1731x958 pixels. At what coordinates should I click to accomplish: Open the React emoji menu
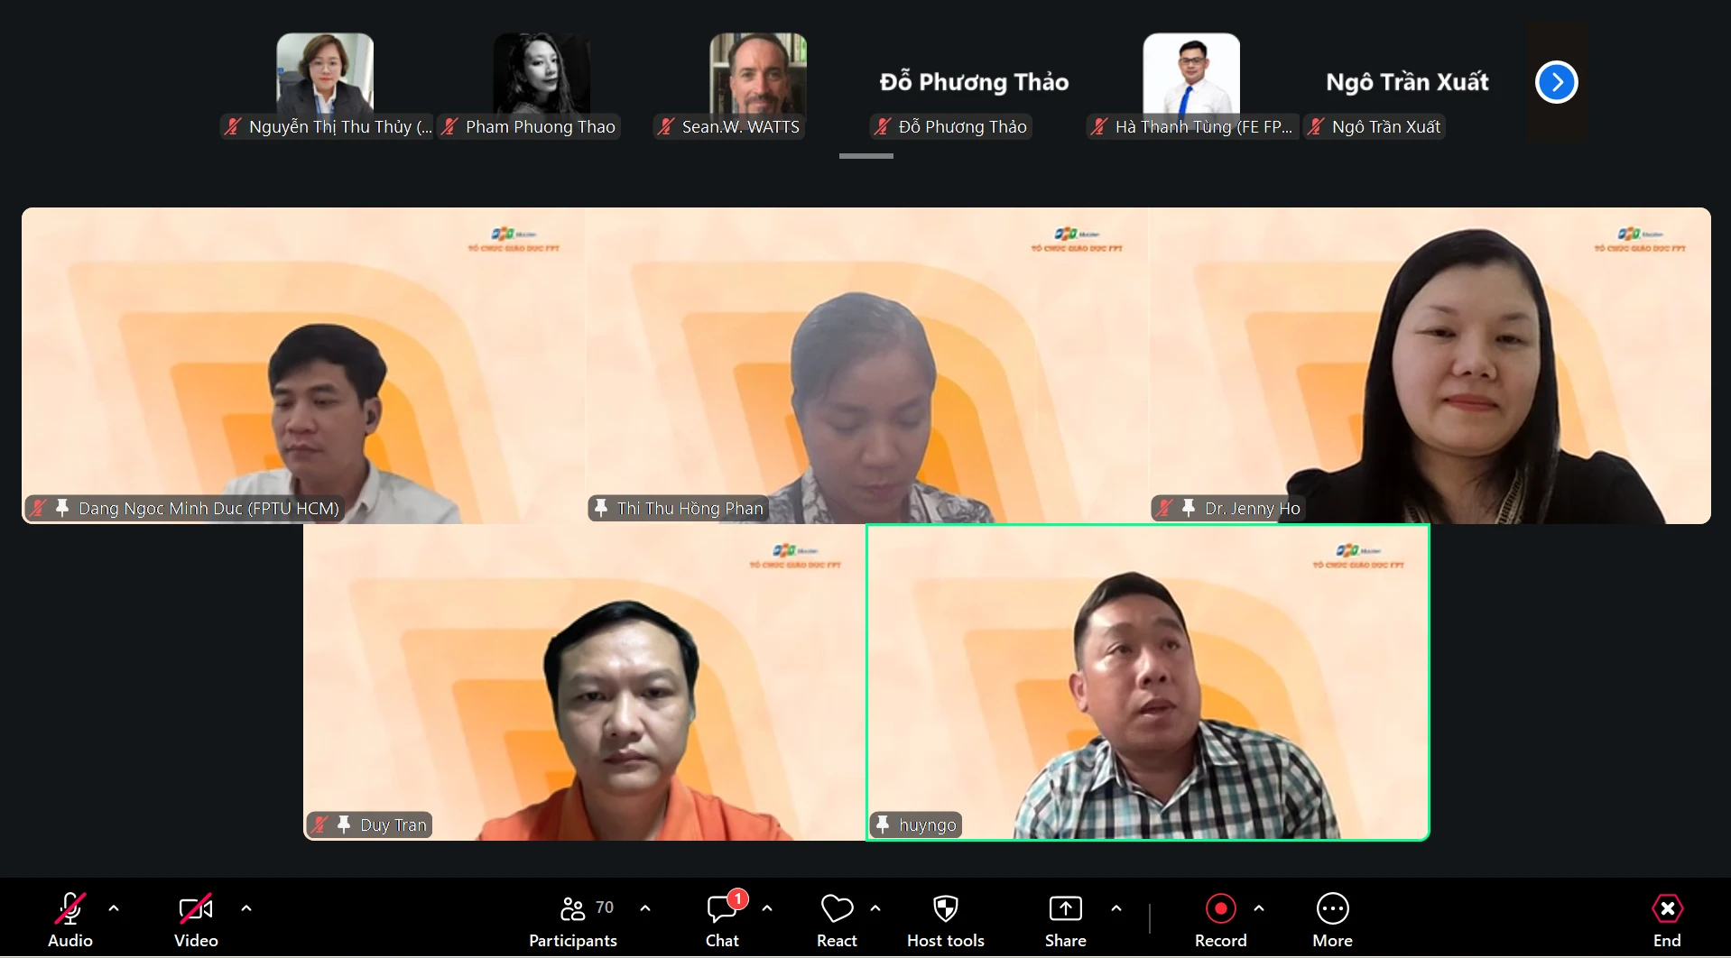[837, 919]
